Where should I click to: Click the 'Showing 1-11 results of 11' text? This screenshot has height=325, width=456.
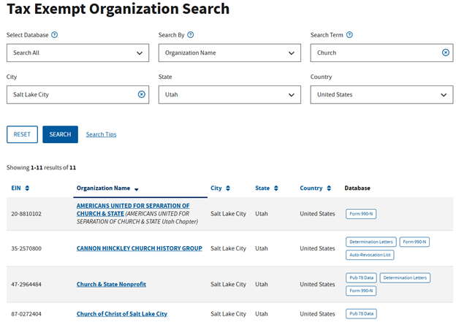click(x=41, y=168)
